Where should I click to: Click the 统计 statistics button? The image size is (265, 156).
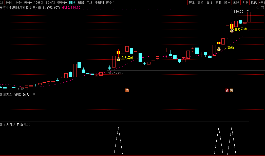(227, 3)
